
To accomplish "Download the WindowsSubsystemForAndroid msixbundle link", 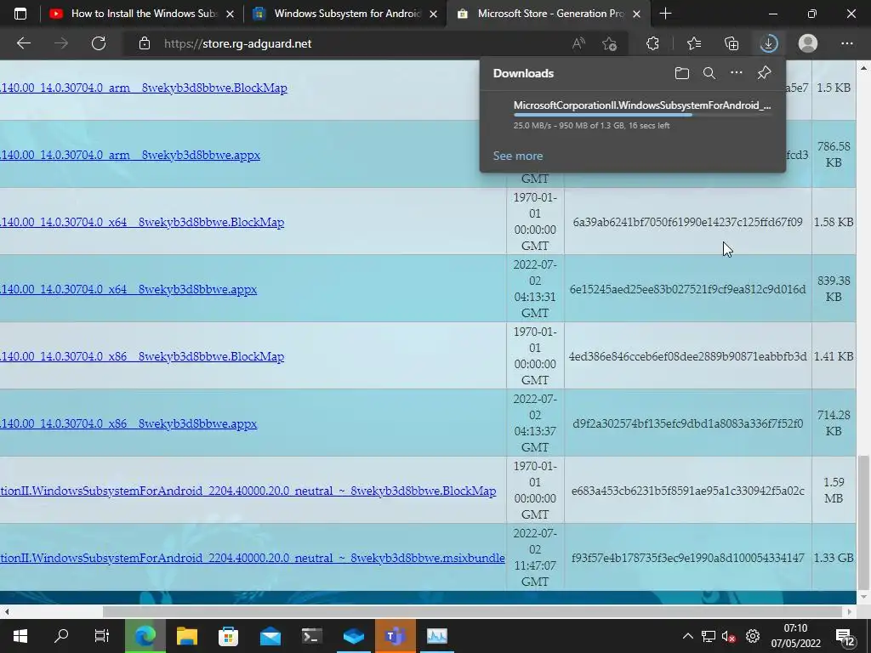I will coord(252,558).
